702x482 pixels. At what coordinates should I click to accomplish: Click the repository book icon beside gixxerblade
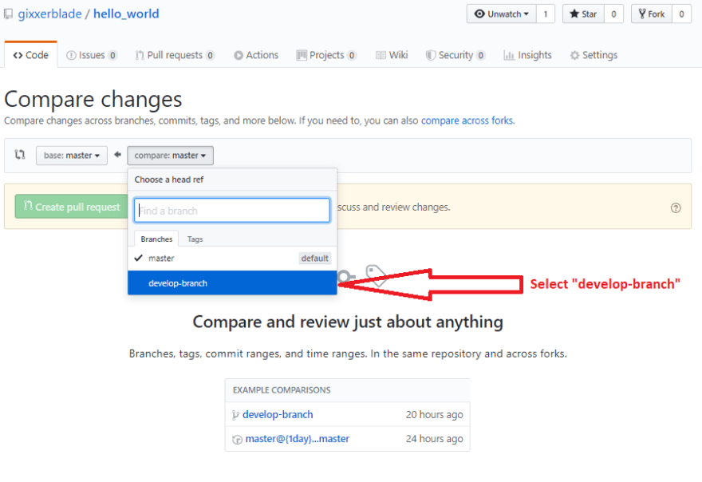click(8, 14)
